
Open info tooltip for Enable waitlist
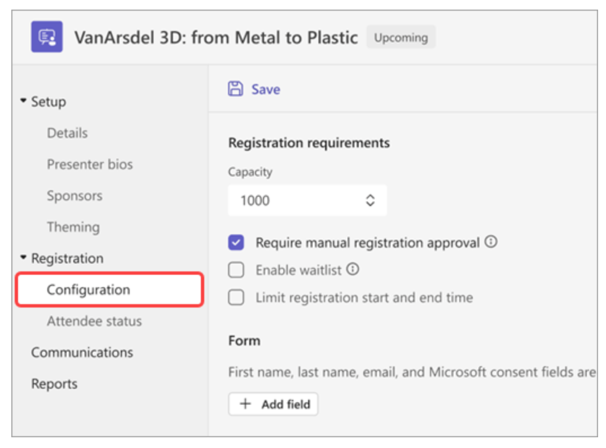coord(353,269)
